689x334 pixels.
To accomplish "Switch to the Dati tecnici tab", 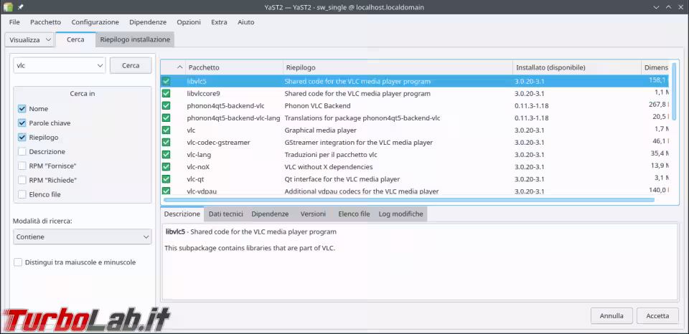I will pos(225,214).
